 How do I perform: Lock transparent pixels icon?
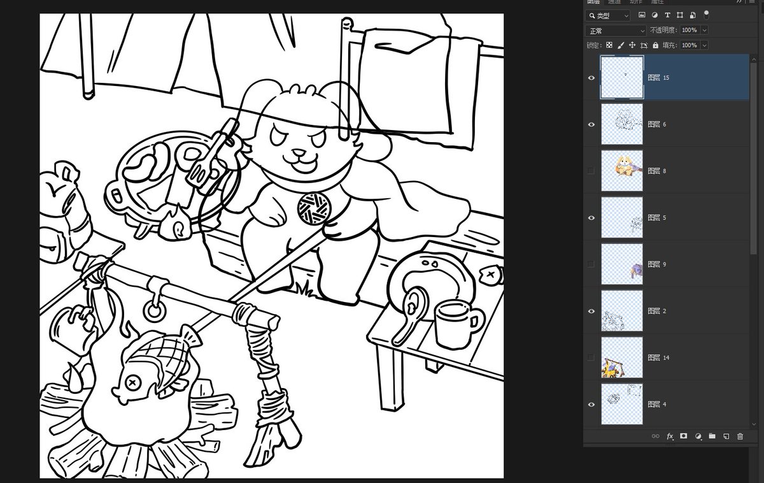click(x=609, y=45)
